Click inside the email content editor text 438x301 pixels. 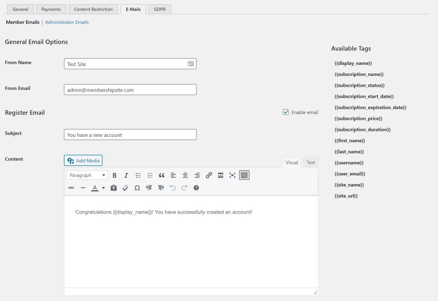tap(164, 212)
